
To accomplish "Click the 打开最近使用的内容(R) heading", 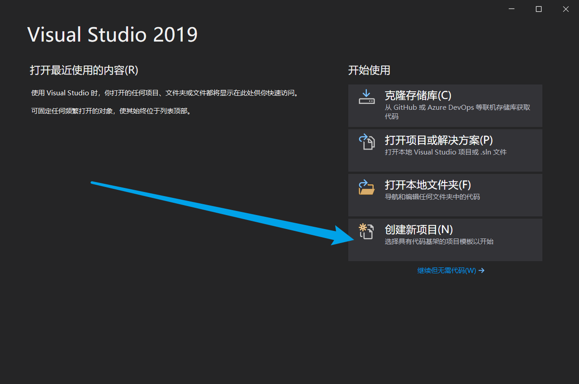I will (84, 70).
